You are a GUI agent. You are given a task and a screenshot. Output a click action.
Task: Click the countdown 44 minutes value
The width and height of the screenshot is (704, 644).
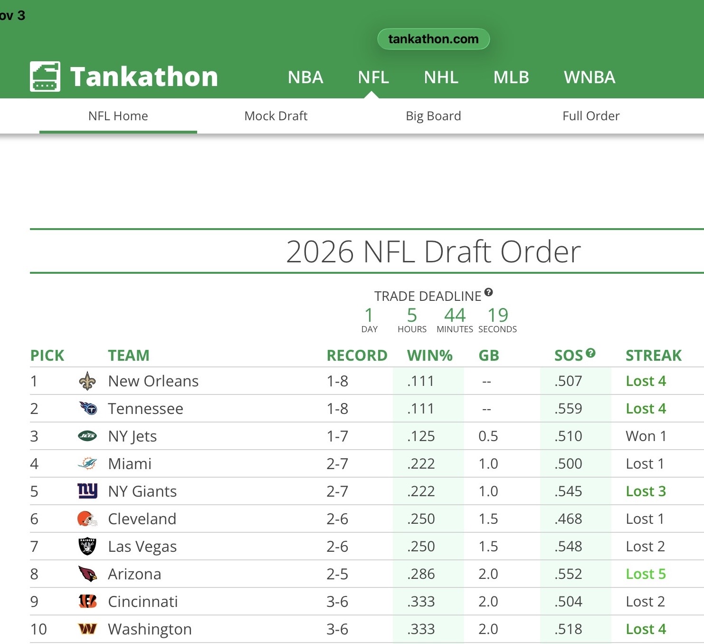click(x=455, y=315)
